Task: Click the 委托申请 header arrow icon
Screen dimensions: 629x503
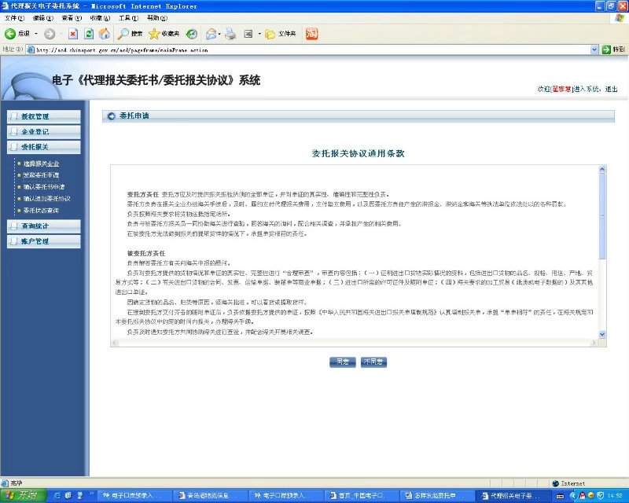Action: pyautogui.click(x=111, y=116)
